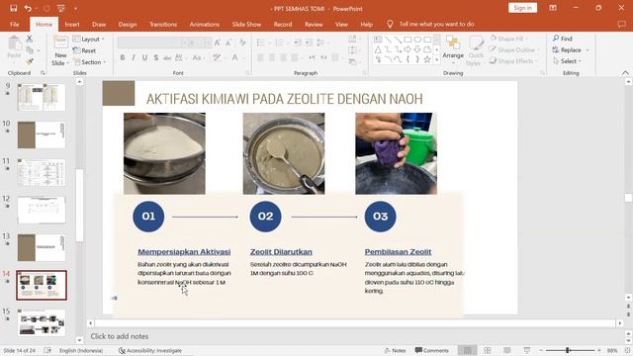Select slide 10 thumbnail

point(42,134)
